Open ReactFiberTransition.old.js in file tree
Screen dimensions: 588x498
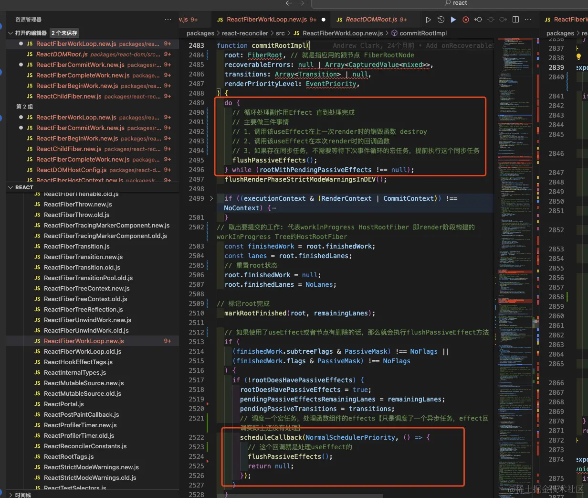92,267
